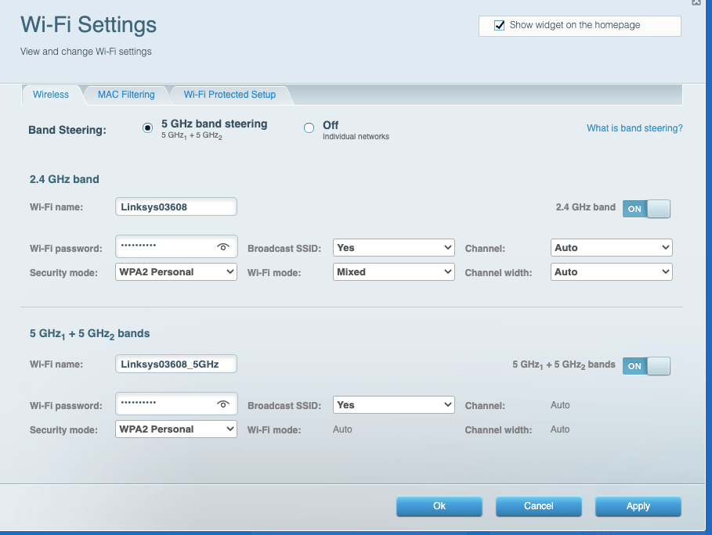Apply the Wi-Fi settings changes
Image resolution: width=712 pixels, height=535 pixels.
638,506
